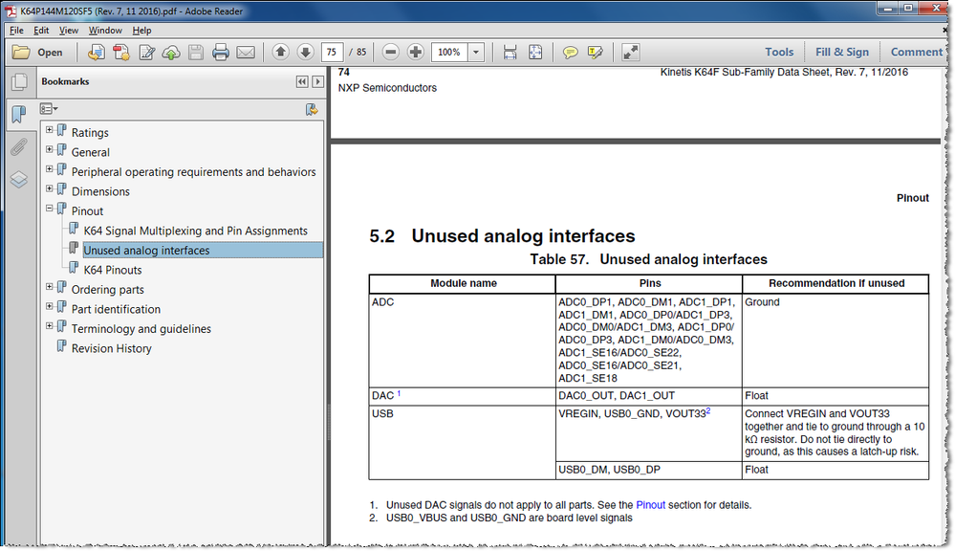955x551 pixels.
Task: Click the Bookmarks panel icon
Action: [19, 113]
